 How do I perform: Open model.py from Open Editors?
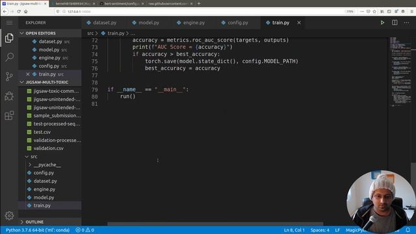pyautogui.click(x=49, y=49)
